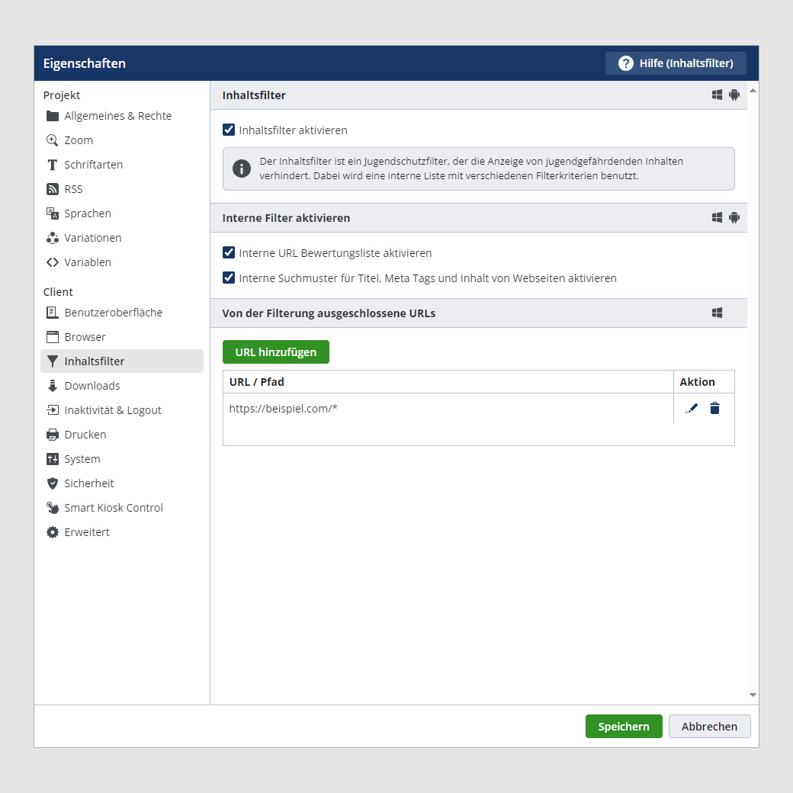
Task: Select Smart Kiosk Control in sidebar
Action: pyautogui.click(x=113, y=508)
